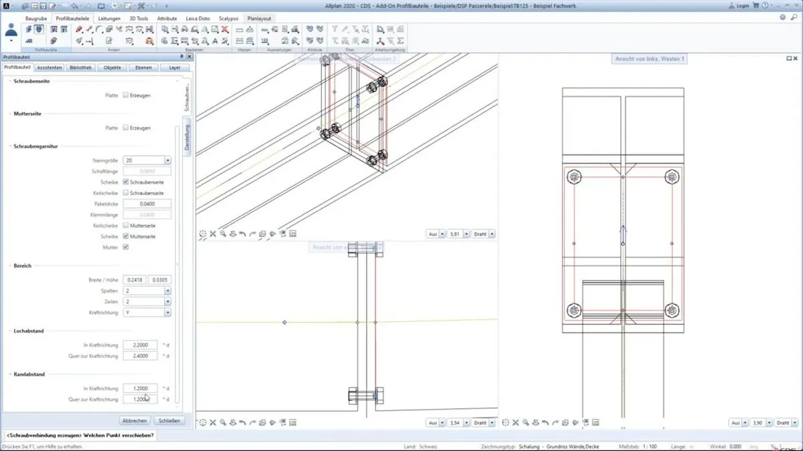Select the vertical Darstellung tab
803x451 pixels.
(188, 136)
